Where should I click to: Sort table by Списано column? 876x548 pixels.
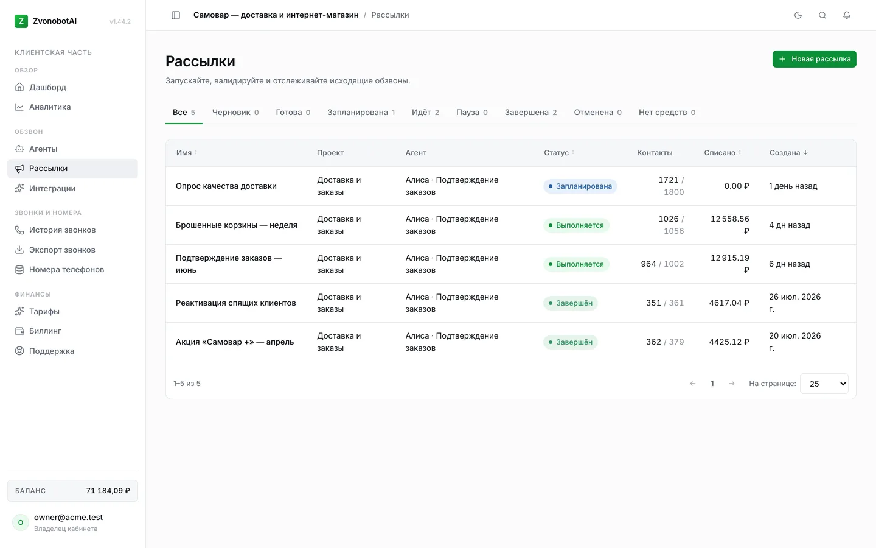723,153
